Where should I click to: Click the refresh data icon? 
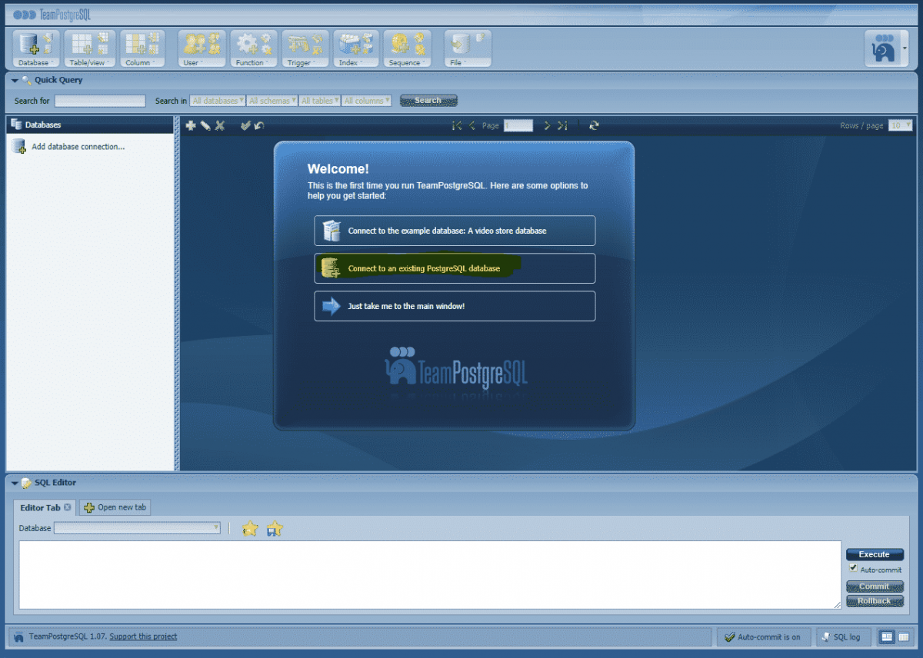[x=594, y=125]
